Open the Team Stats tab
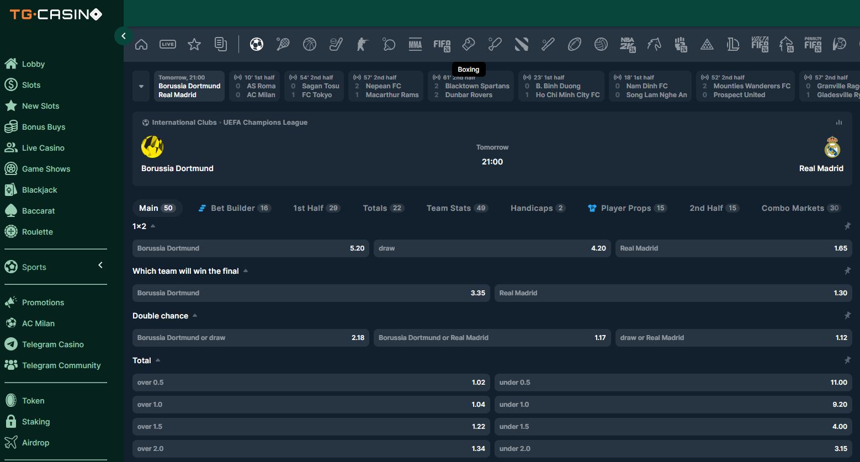Screen dimensions: 860x462 (457, 208)
